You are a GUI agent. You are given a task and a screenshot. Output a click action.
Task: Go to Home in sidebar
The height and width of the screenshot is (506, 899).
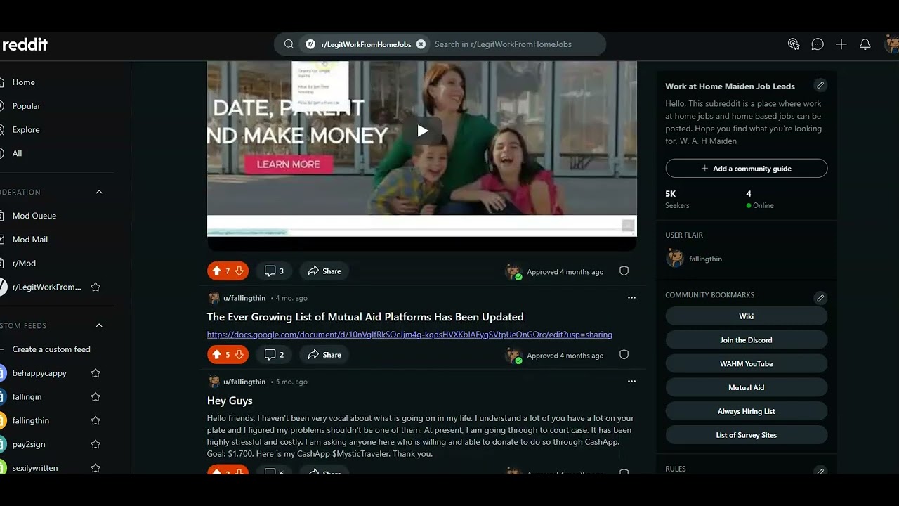tap(23, 82)
